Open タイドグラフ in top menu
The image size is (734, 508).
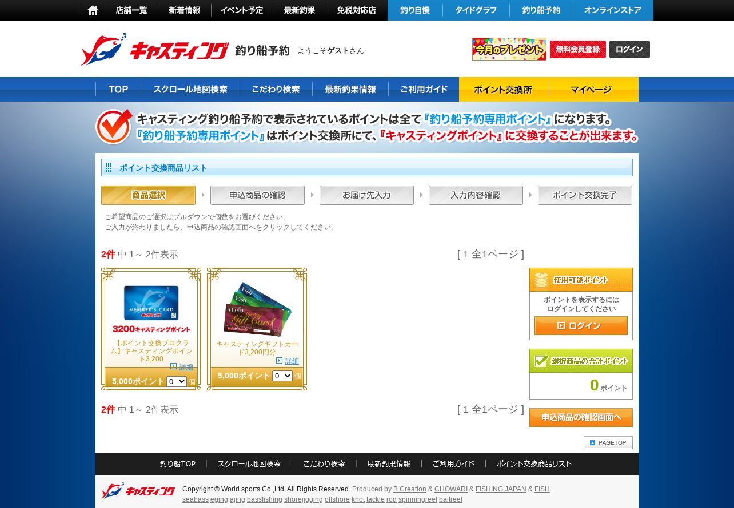476,10
